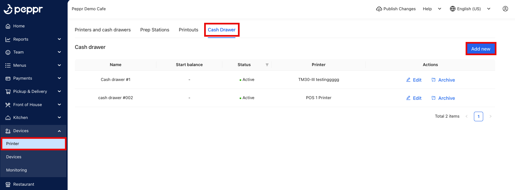The height and width of the screenshot is (190, 515).
Task: Go to page 1 in pagination
Action: click(478, 116)
